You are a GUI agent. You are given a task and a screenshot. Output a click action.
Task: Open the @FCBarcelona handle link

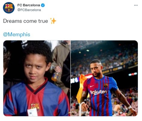click(29, 10)
